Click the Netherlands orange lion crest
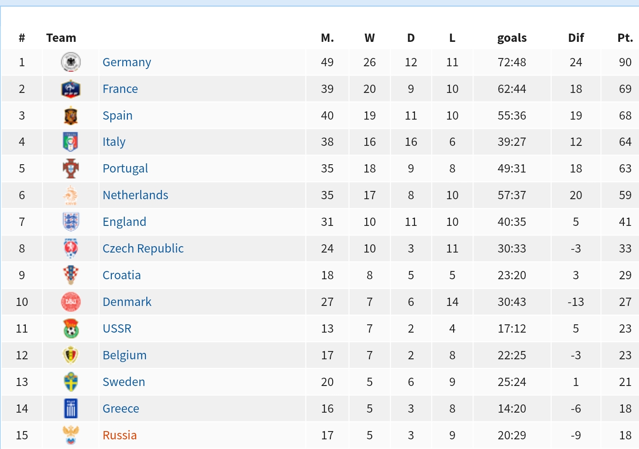This screenshot has height=449, width=639. tap(71, 195)
